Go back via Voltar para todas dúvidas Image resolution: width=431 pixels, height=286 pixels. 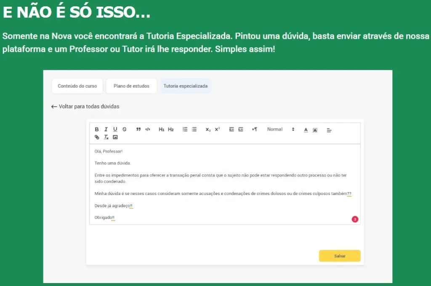point(85,107)
